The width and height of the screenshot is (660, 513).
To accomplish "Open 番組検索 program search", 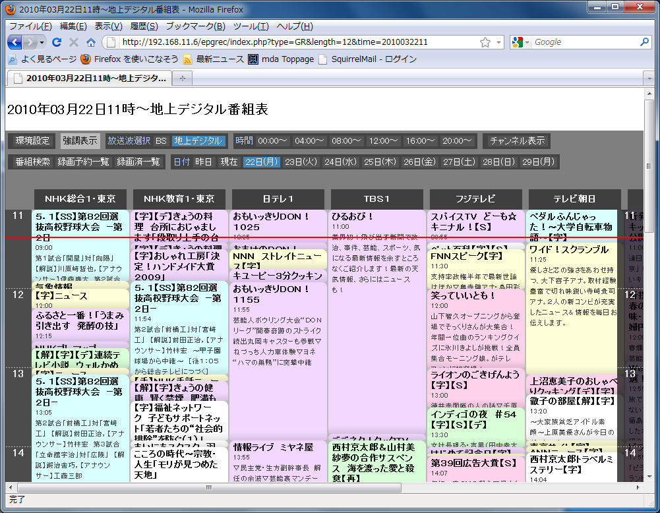I will 32,162.
